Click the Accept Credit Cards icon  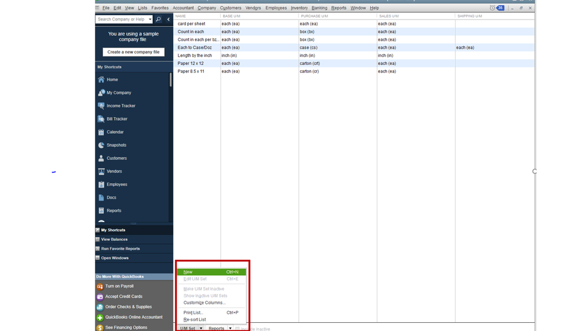pyautogui.click(x=99, y=297)
